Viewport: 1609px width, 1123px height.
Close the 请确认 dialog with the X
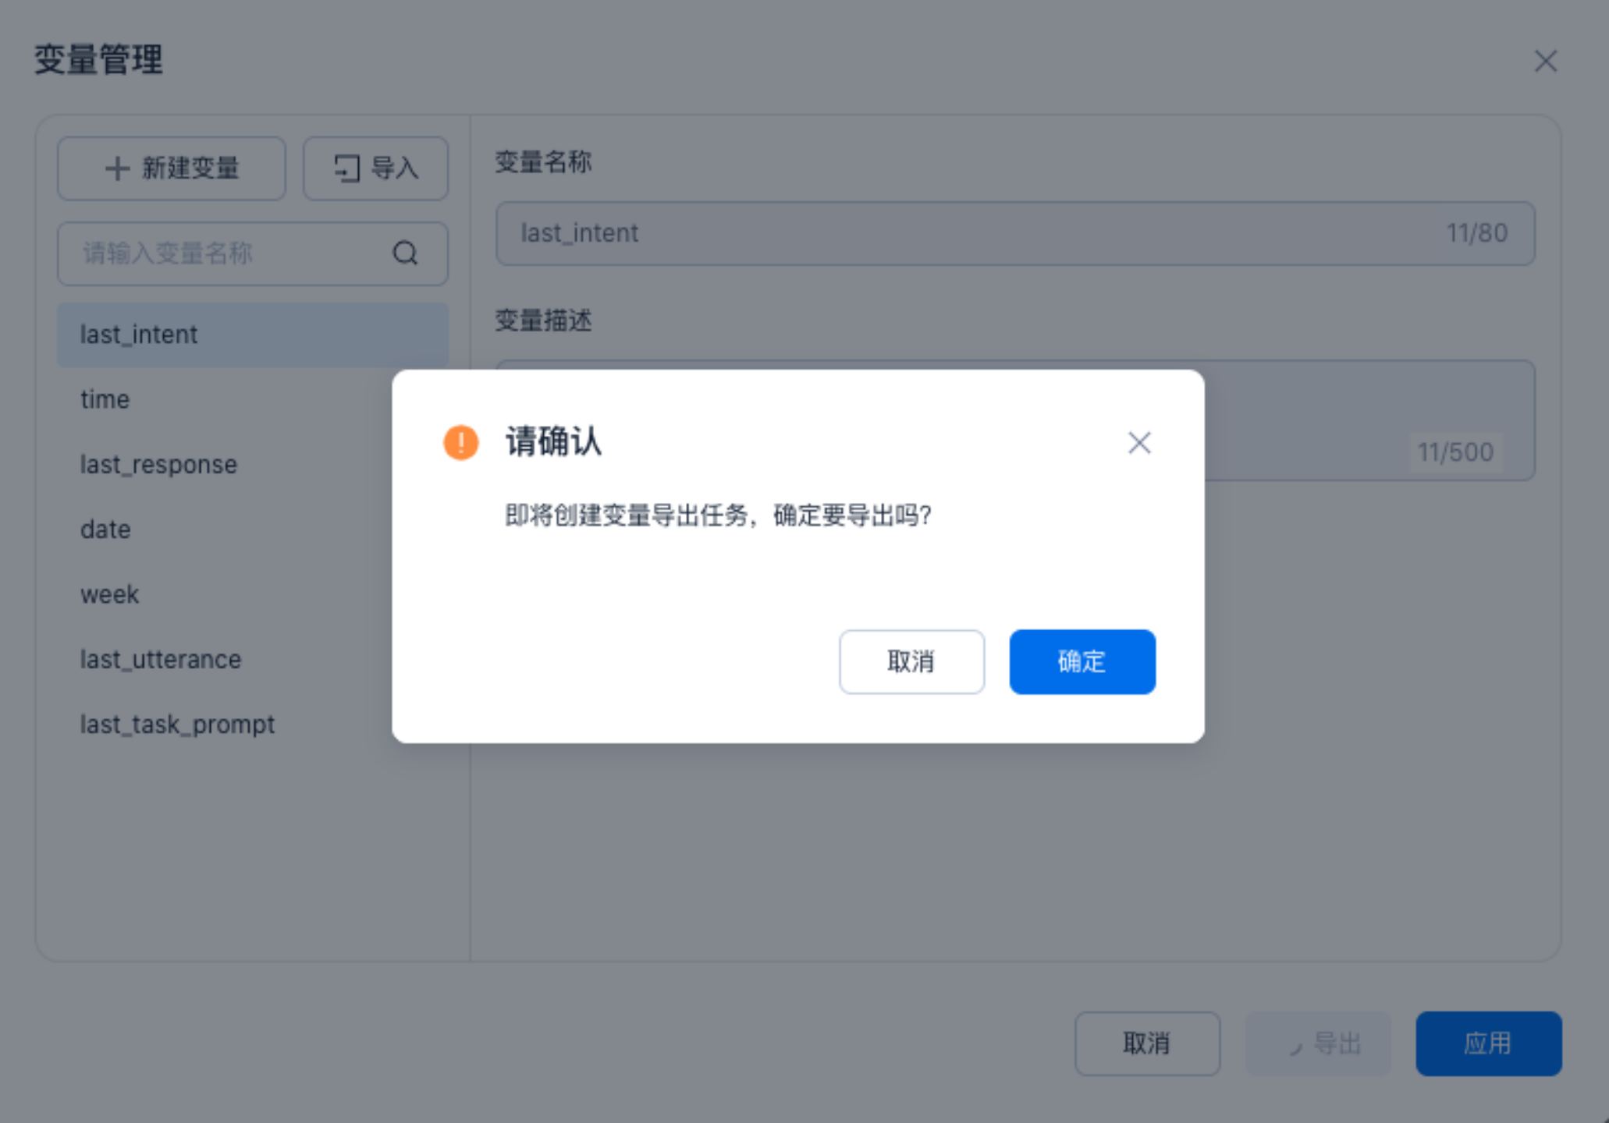click(1139, 443)
